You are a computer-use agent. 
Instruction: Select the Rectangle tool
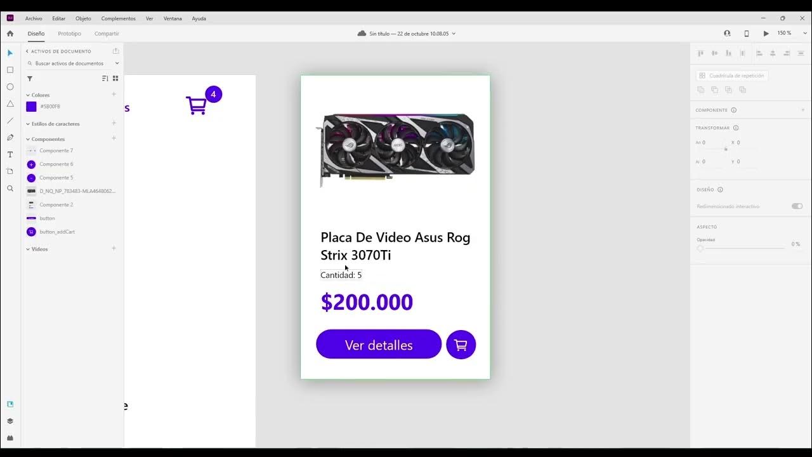tap(10, 70)
